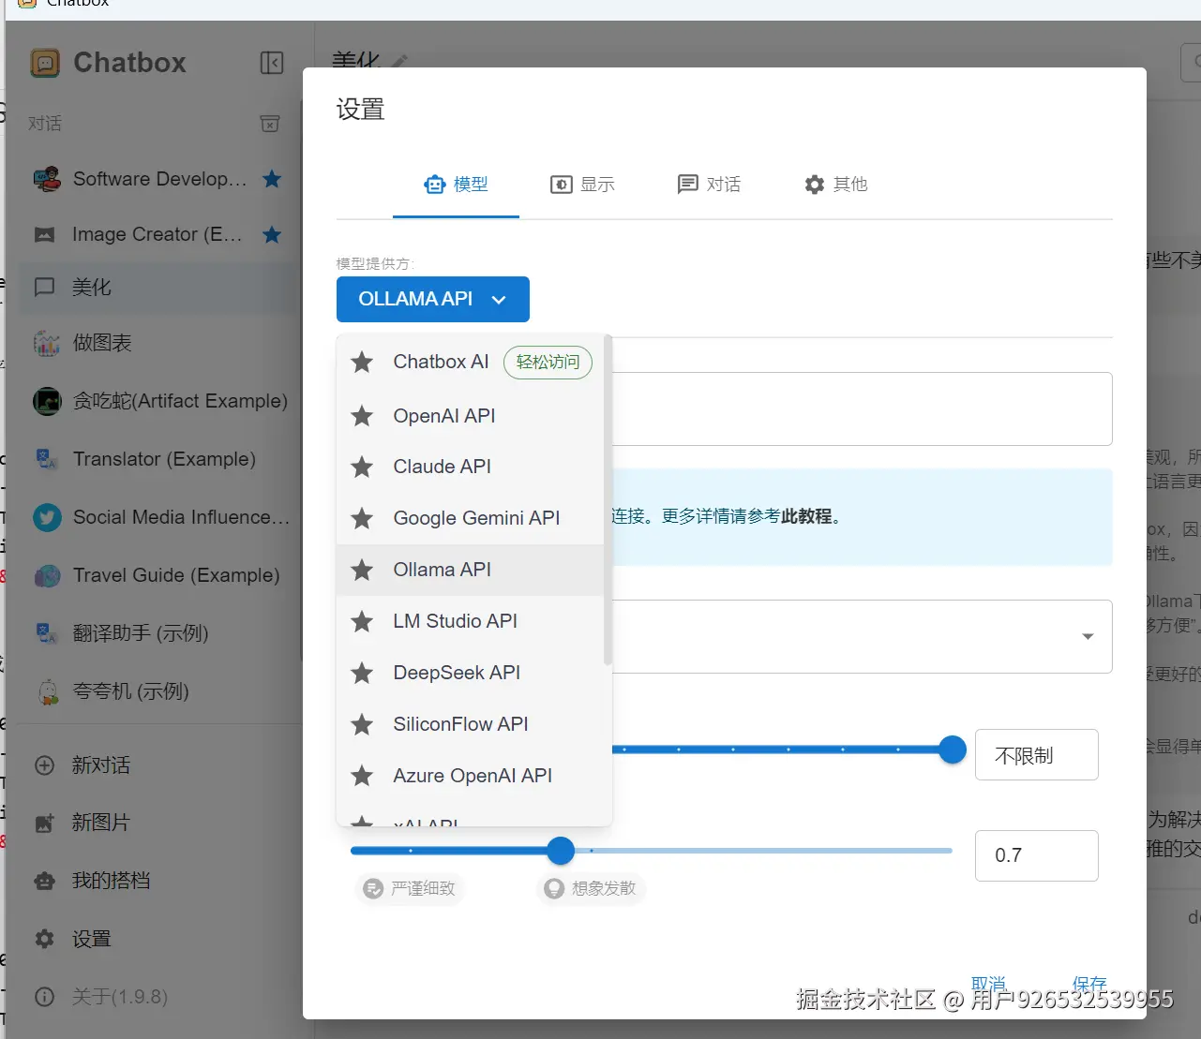Click the Chatbox logo icon
The height and width of the screenshot is (1039, 1201).
coord(45,63)
